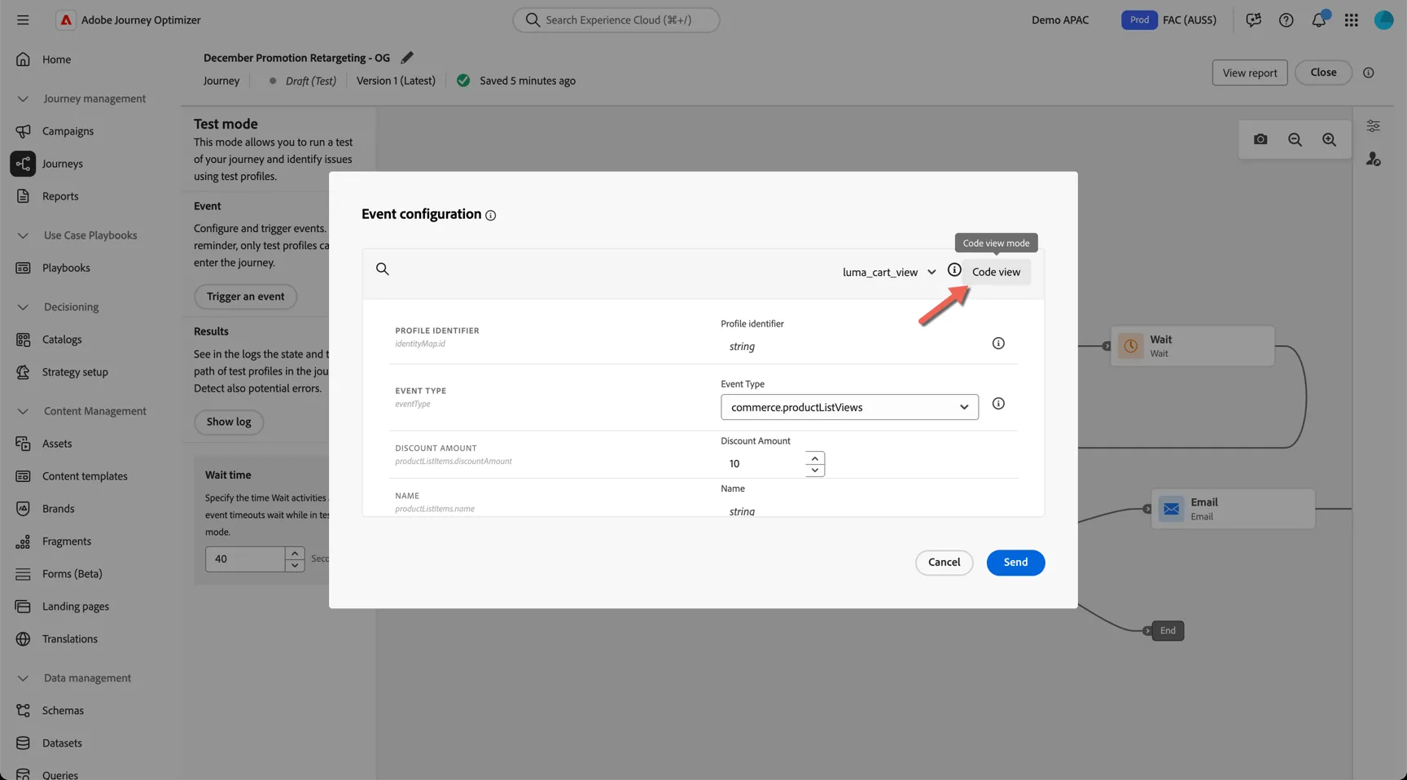Click the Cancel button
Image resolution: width=1407 pixels, height=780 pixels.
(944, 563)
